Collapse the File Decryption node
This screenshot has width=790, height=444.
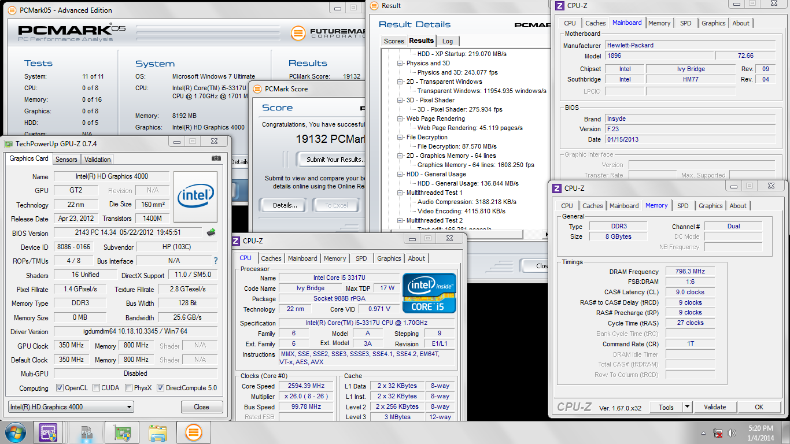[x=400, y=138]
